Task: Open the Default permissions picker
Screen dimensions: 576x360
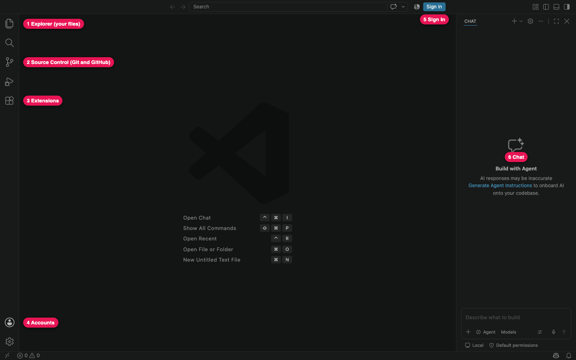Action: pos(514,345)
